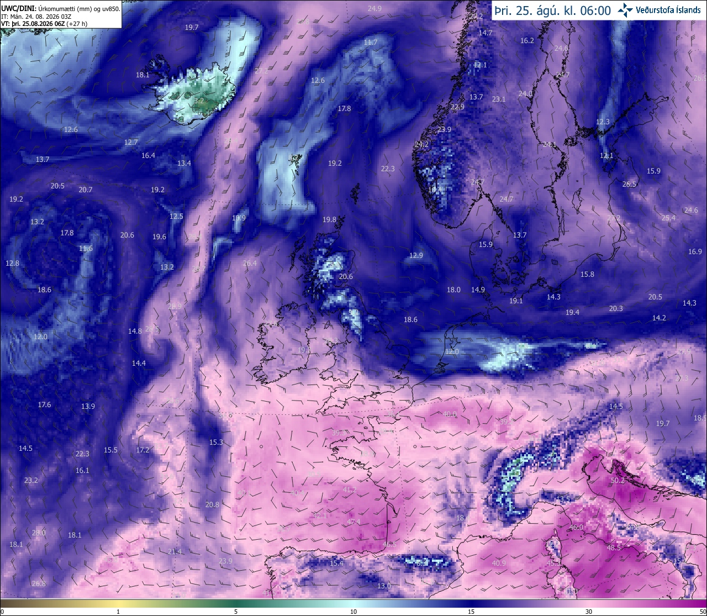
Task: Click the color scale at the 10 mark
Action: pos(353,607)
